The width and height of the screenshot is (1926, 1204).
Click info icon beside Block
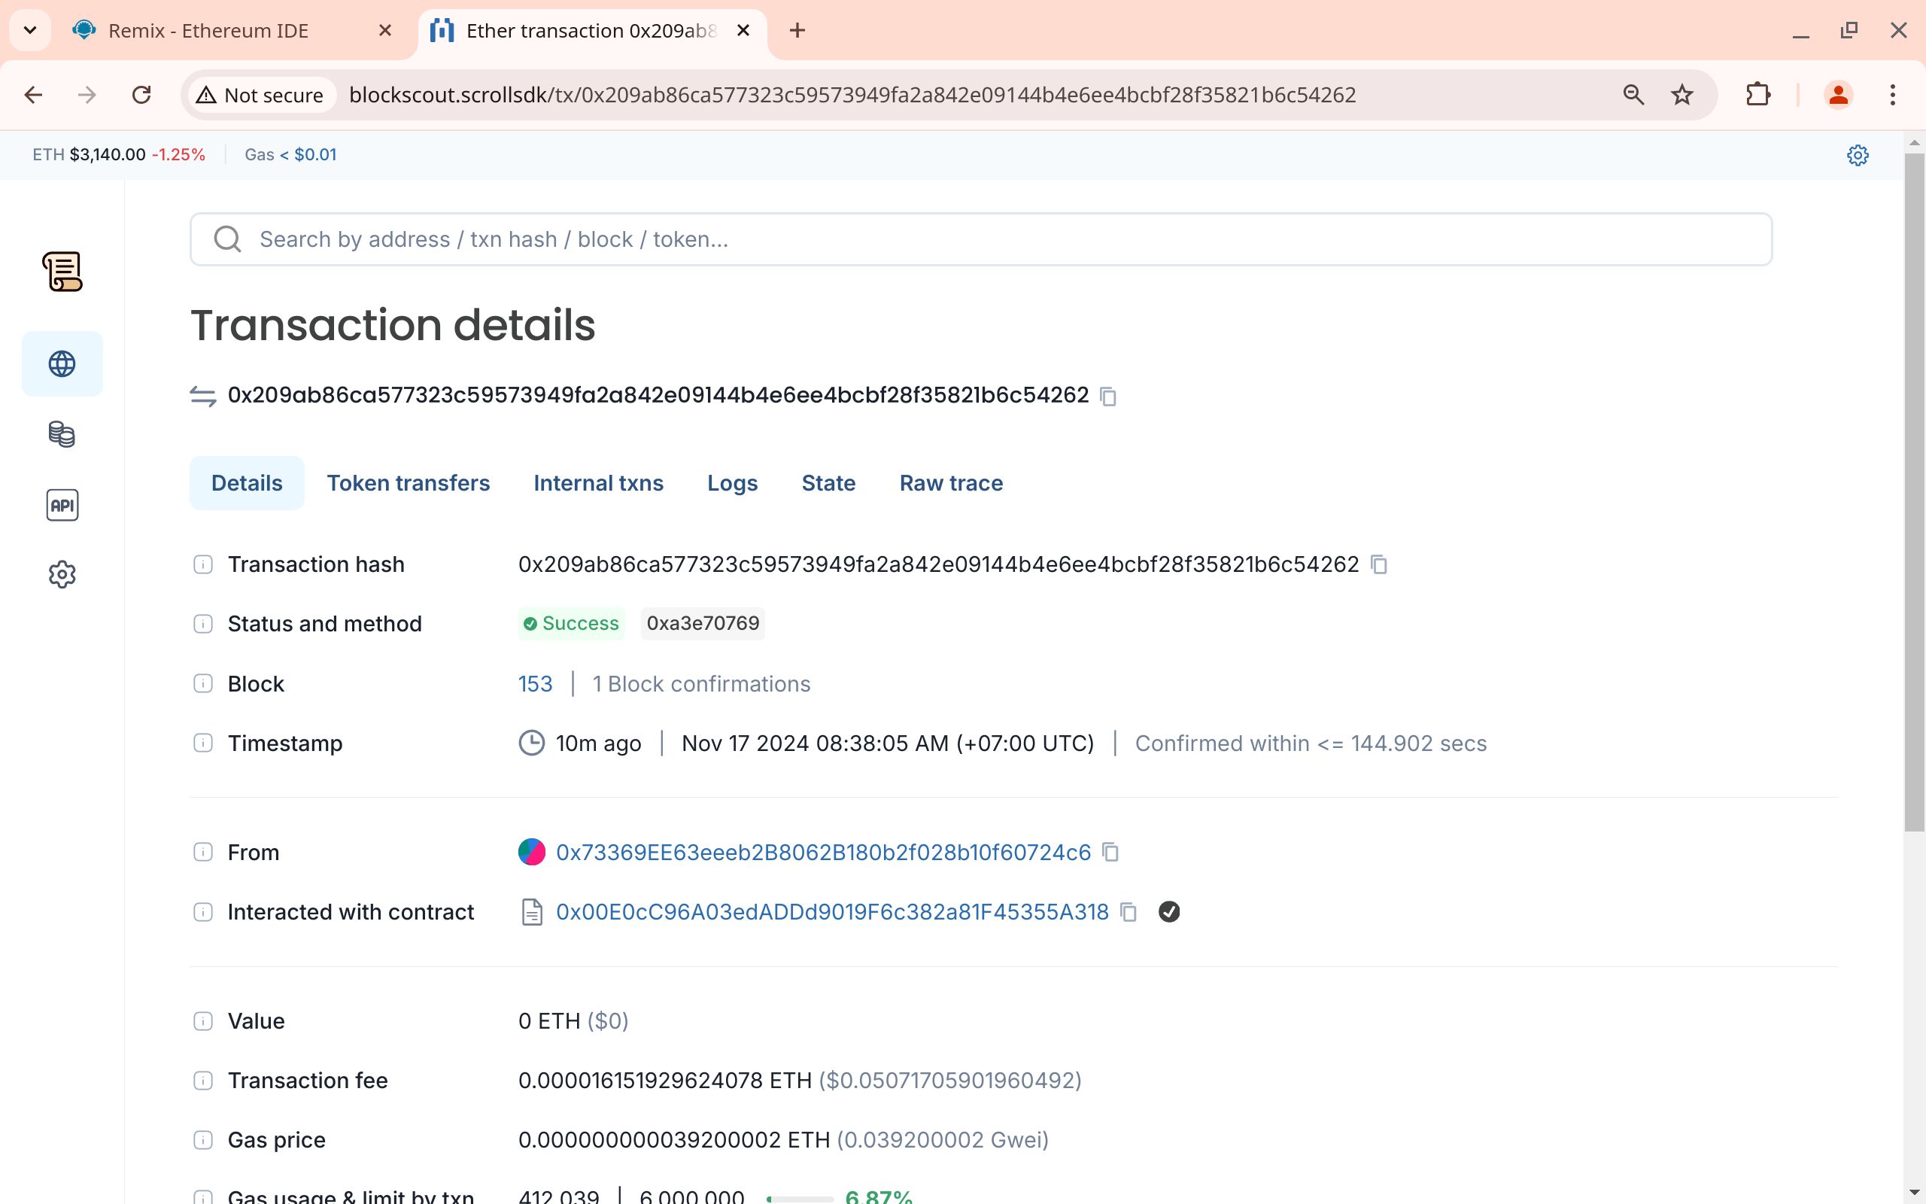coord(203,684)
